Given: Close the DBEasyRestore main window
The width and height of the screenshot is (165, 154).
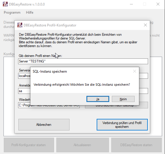Looking at the screenshot, I should 158,4.
